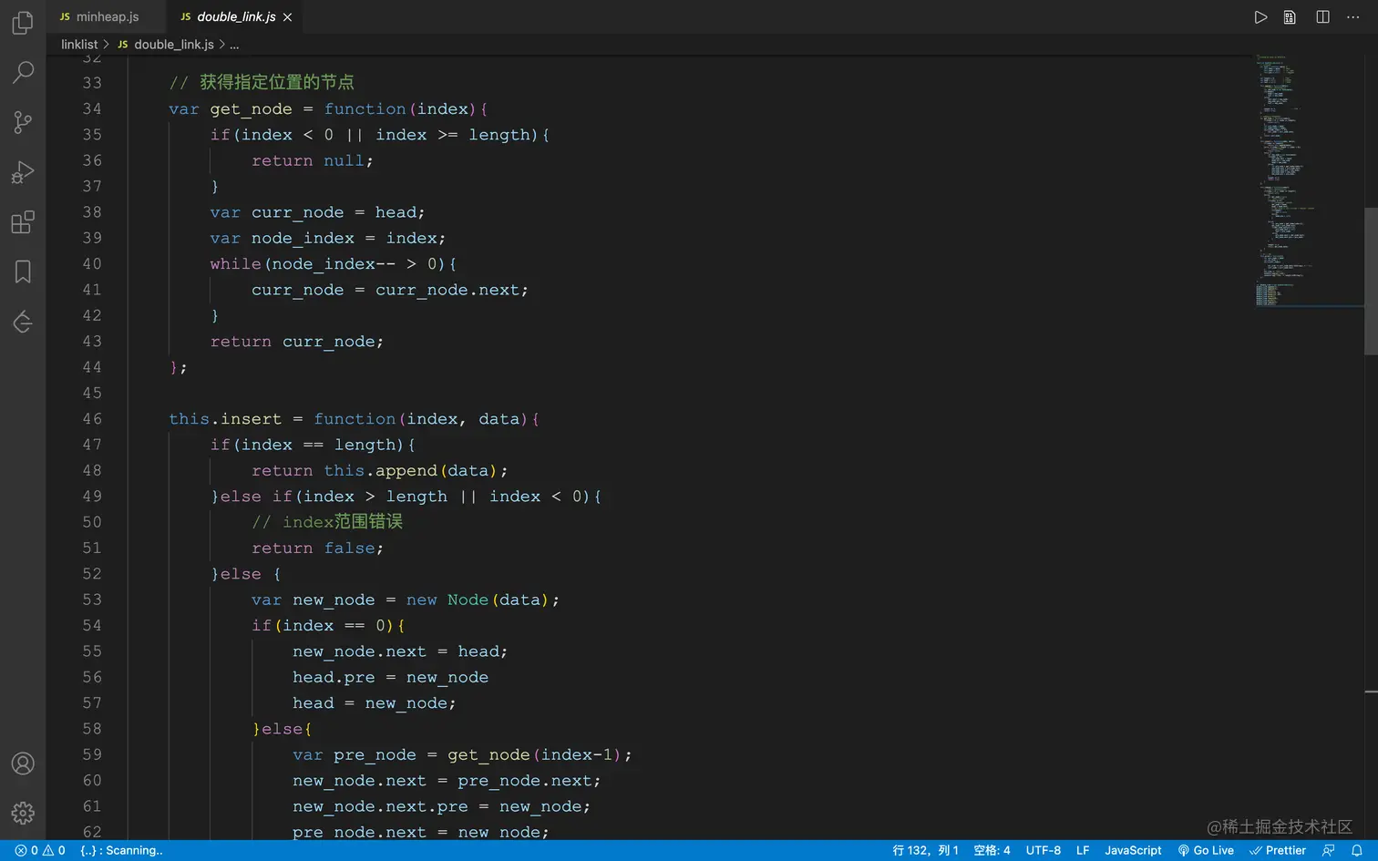Click 'return false;' on line 51
The width and height of the screenshot is (1378, 861).
318,548
